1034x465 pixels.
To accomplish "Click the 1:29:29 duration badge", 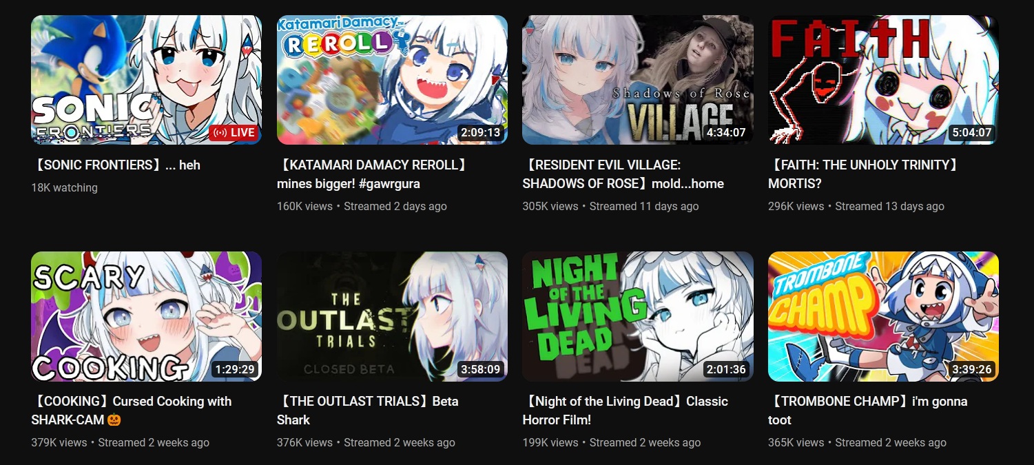I will 235,369.
